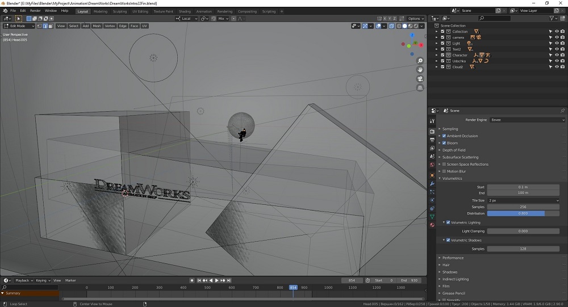Enable wireframe viewport shading

coord(399,26)
